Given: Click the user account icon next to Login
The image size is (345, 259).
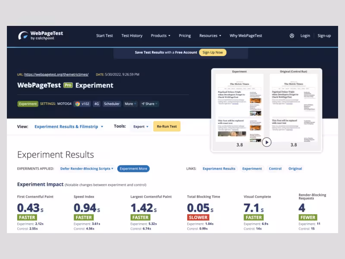Looking at the screenshot, I should pos(292,36).
